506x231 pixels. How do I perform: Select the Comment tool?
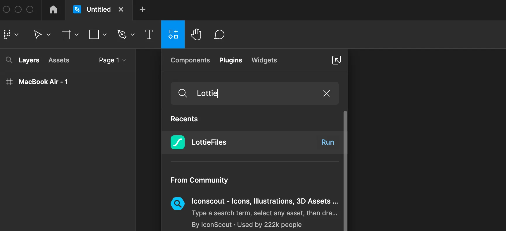[219, 34]
